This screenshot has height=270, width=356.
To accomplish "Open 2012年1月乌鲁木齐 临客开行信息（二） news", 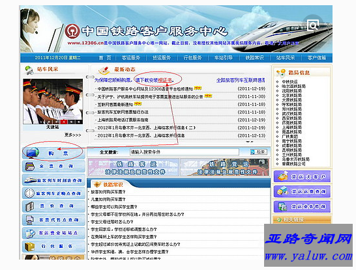I will (147, 128).
